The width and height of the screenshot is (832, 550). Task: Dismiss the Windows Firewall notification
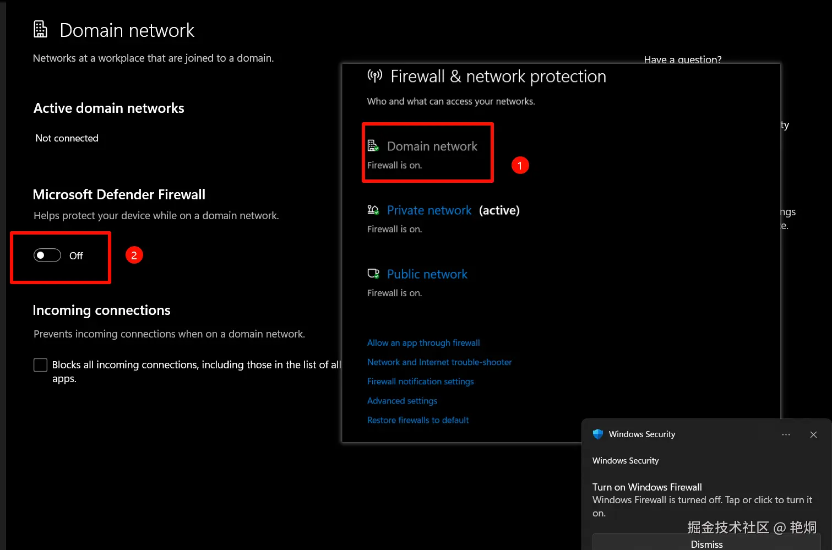[706, 543]
